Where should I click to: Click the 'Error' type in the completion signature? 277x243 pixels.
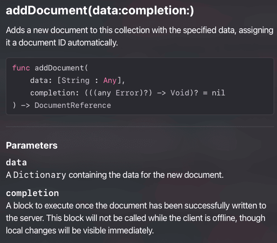[x=127, y=93]
